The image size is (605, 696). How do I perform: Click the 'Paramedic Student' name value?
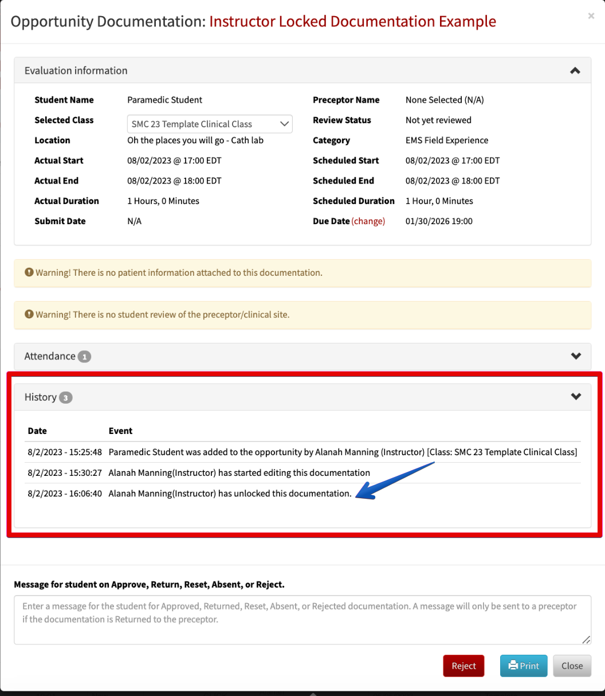(x=164, y=100)
